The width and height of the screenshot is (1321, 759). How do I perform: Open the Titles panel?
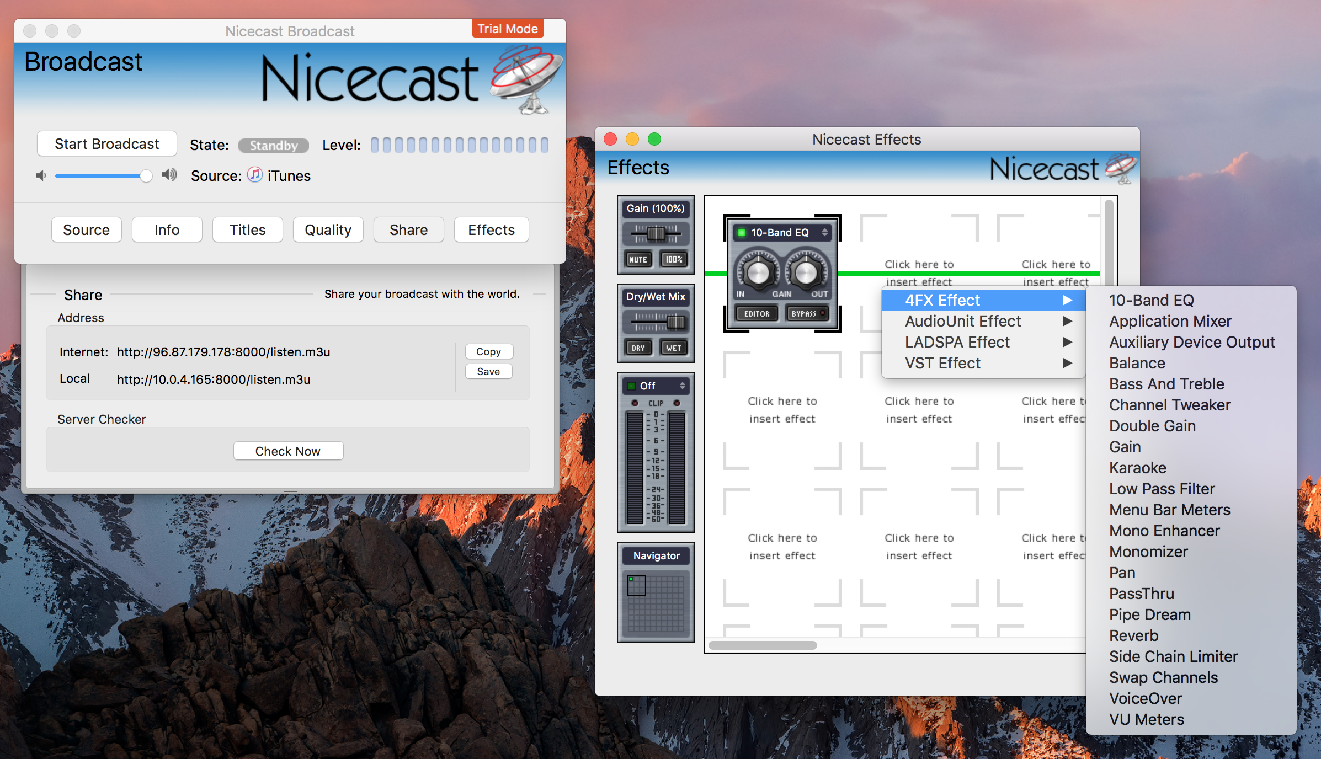(247, 230)
